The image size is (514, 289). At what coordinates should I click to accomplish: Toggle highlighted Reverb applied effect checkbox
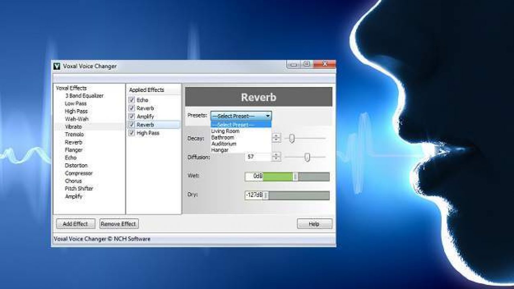click(x=131, y=125)
